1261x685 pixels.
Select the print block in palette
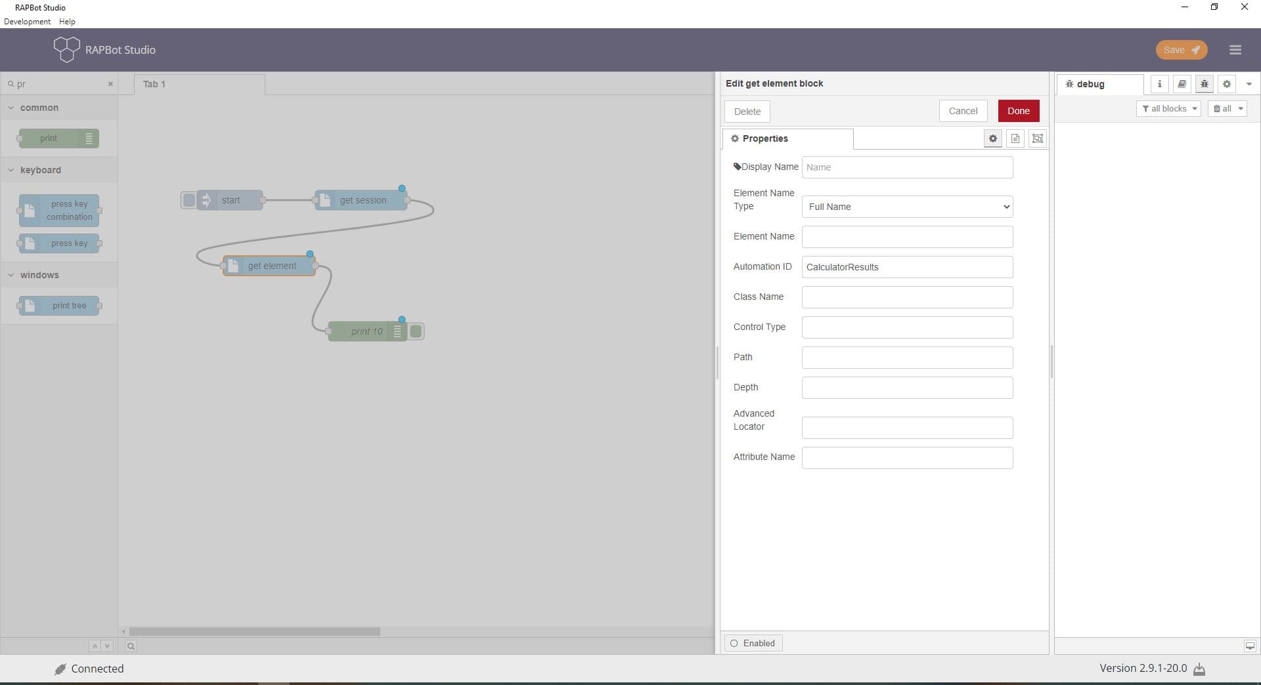point(58,138)
